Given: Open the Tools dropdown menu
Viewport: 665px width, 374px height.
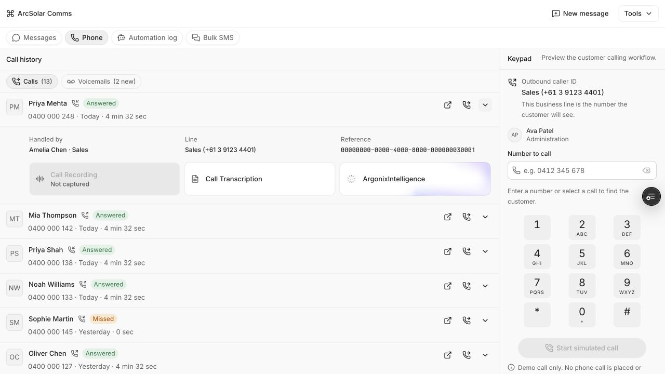Looking at the screenshot, I should pos(639,14).
